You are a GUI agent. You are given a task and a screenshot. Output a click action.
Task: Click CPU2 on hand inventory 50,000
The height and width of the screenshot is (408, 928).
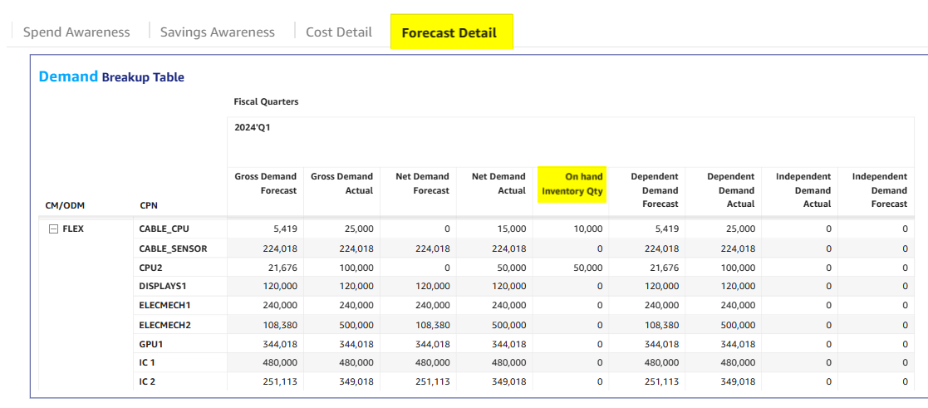(x=587, y=268)
